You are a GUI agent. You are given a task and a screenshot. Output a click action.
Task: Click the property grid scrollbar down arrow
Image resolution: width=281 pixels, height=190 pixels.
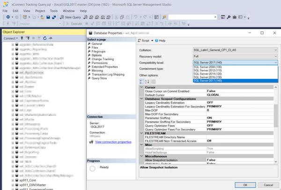tap(276, 162)
